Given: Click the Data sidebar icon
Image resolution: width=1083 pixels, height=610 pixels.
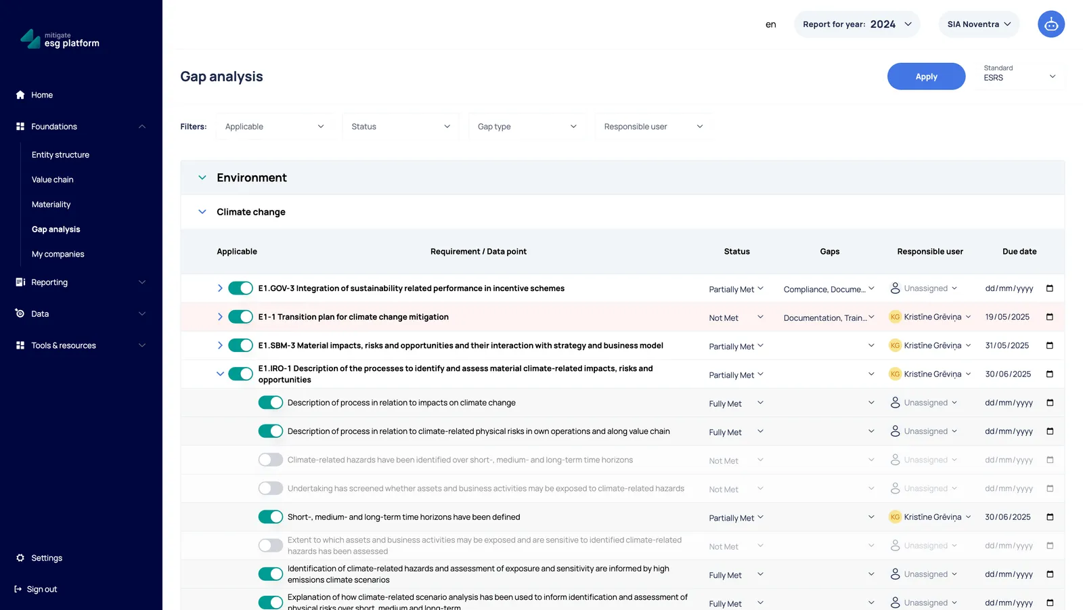Looking at the screenshot, I should click(20, 313).
